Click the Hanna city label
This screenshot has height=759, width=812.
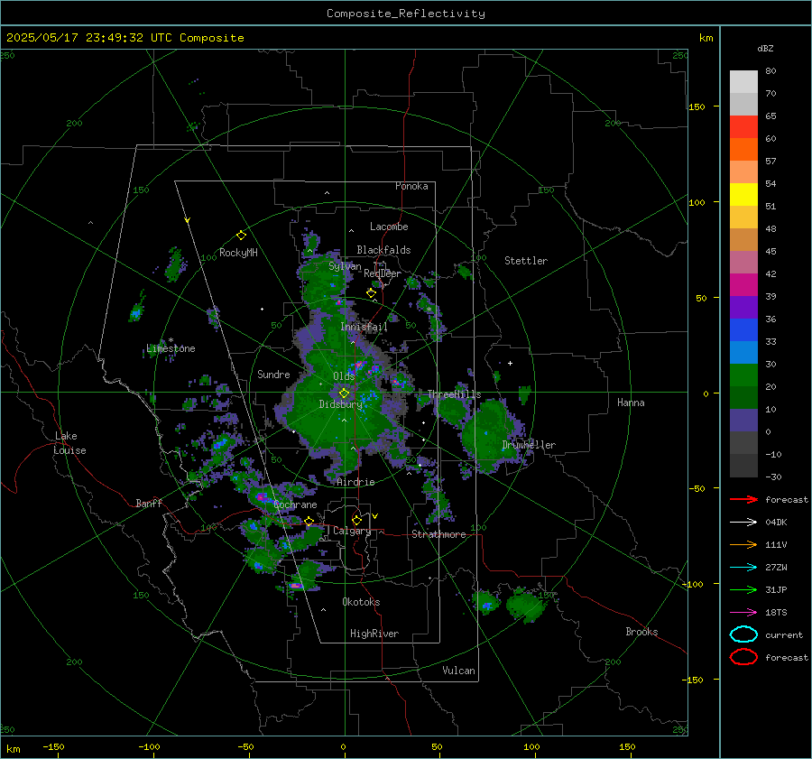click(x=631, y=403)
